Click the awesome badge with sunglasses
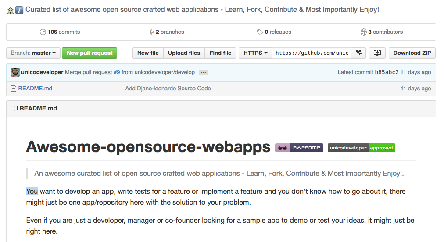Image resolution: width=444 pixels, height=242 pixels. coord(299,148)
